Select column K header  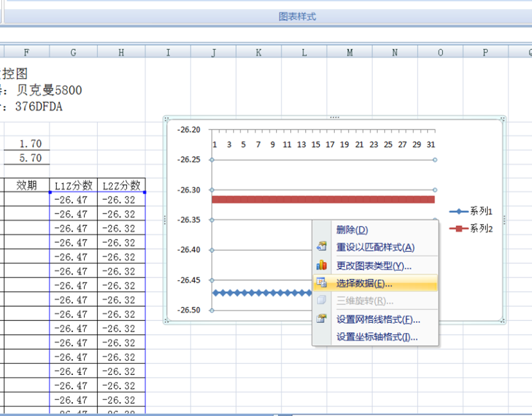[259, 52]
